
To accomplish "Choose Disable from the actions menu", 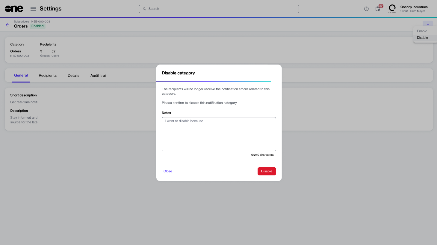I will coord(422,38).
